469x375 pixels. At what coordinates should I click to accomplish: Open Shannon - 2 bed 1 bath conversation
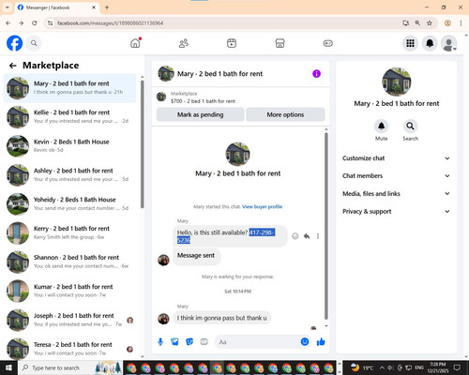click(70, 262)
